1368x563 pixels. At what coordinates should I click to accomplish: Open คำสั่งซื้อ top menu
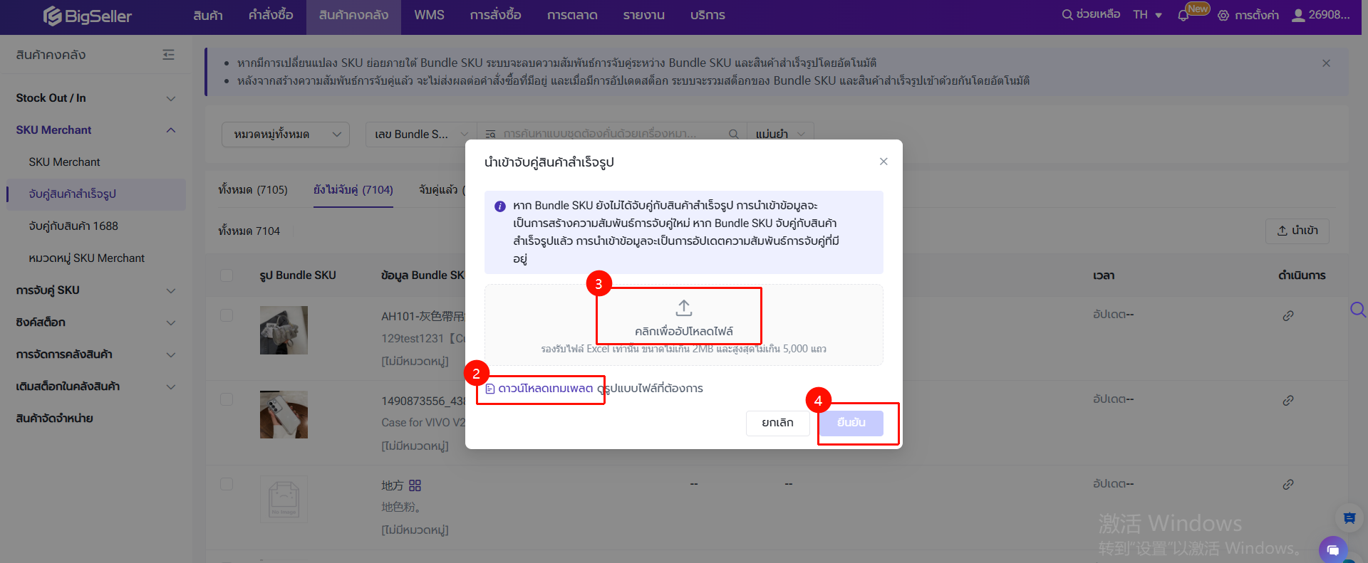pyautogui.click(x=271, y=16)
